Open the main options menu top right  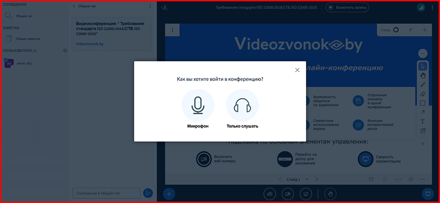[432, 7]
